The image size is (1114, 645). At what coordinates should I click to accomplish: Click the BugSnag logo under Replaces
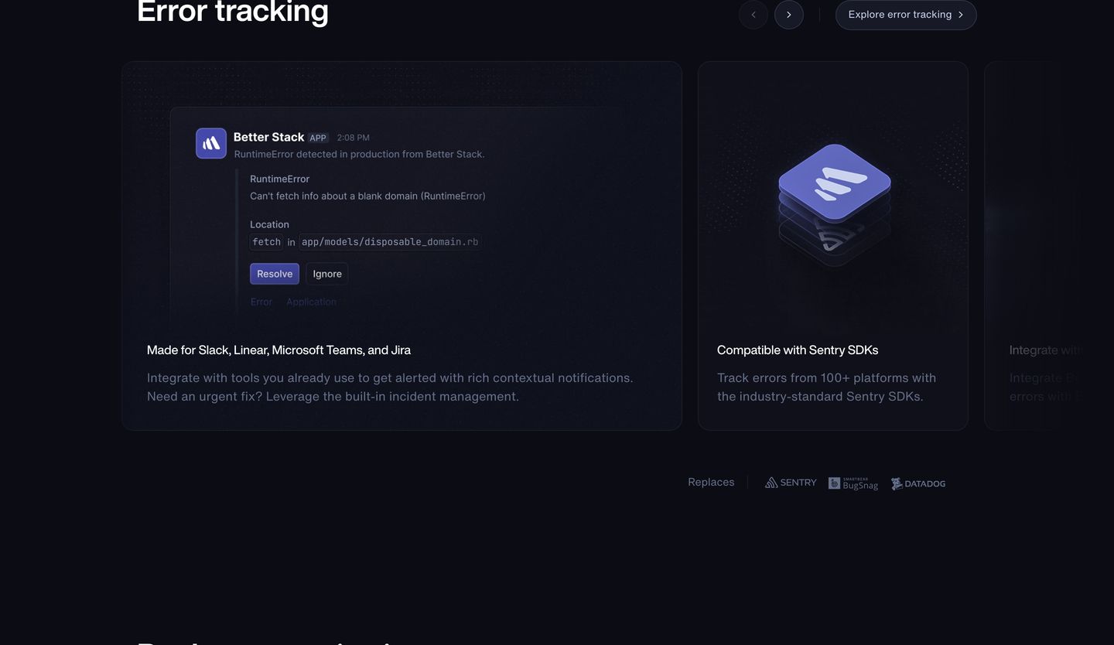pyautogui.click(x=853, y=483)
